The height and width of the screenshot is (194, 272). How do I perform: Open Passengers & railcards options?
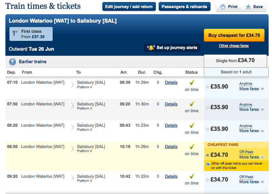184,7
